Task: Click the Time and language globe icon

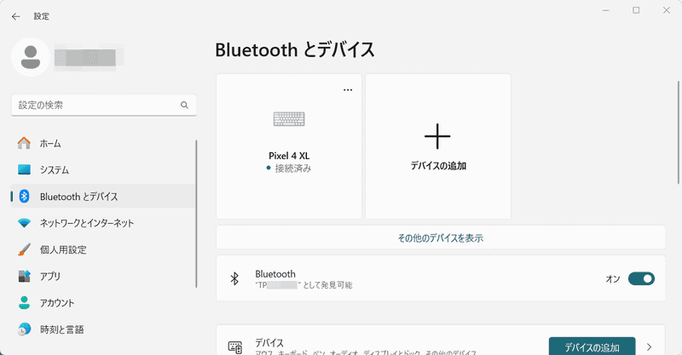Action: (x=24, y=329)
